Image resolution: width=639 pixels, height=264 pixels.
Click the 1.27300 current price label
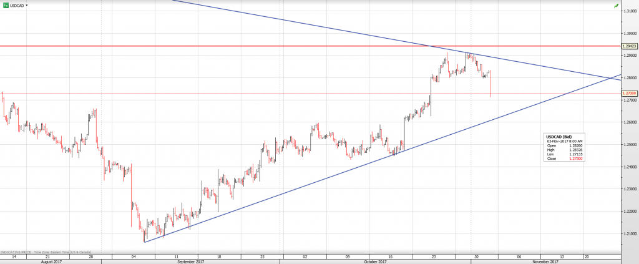[x=629, y=94]
